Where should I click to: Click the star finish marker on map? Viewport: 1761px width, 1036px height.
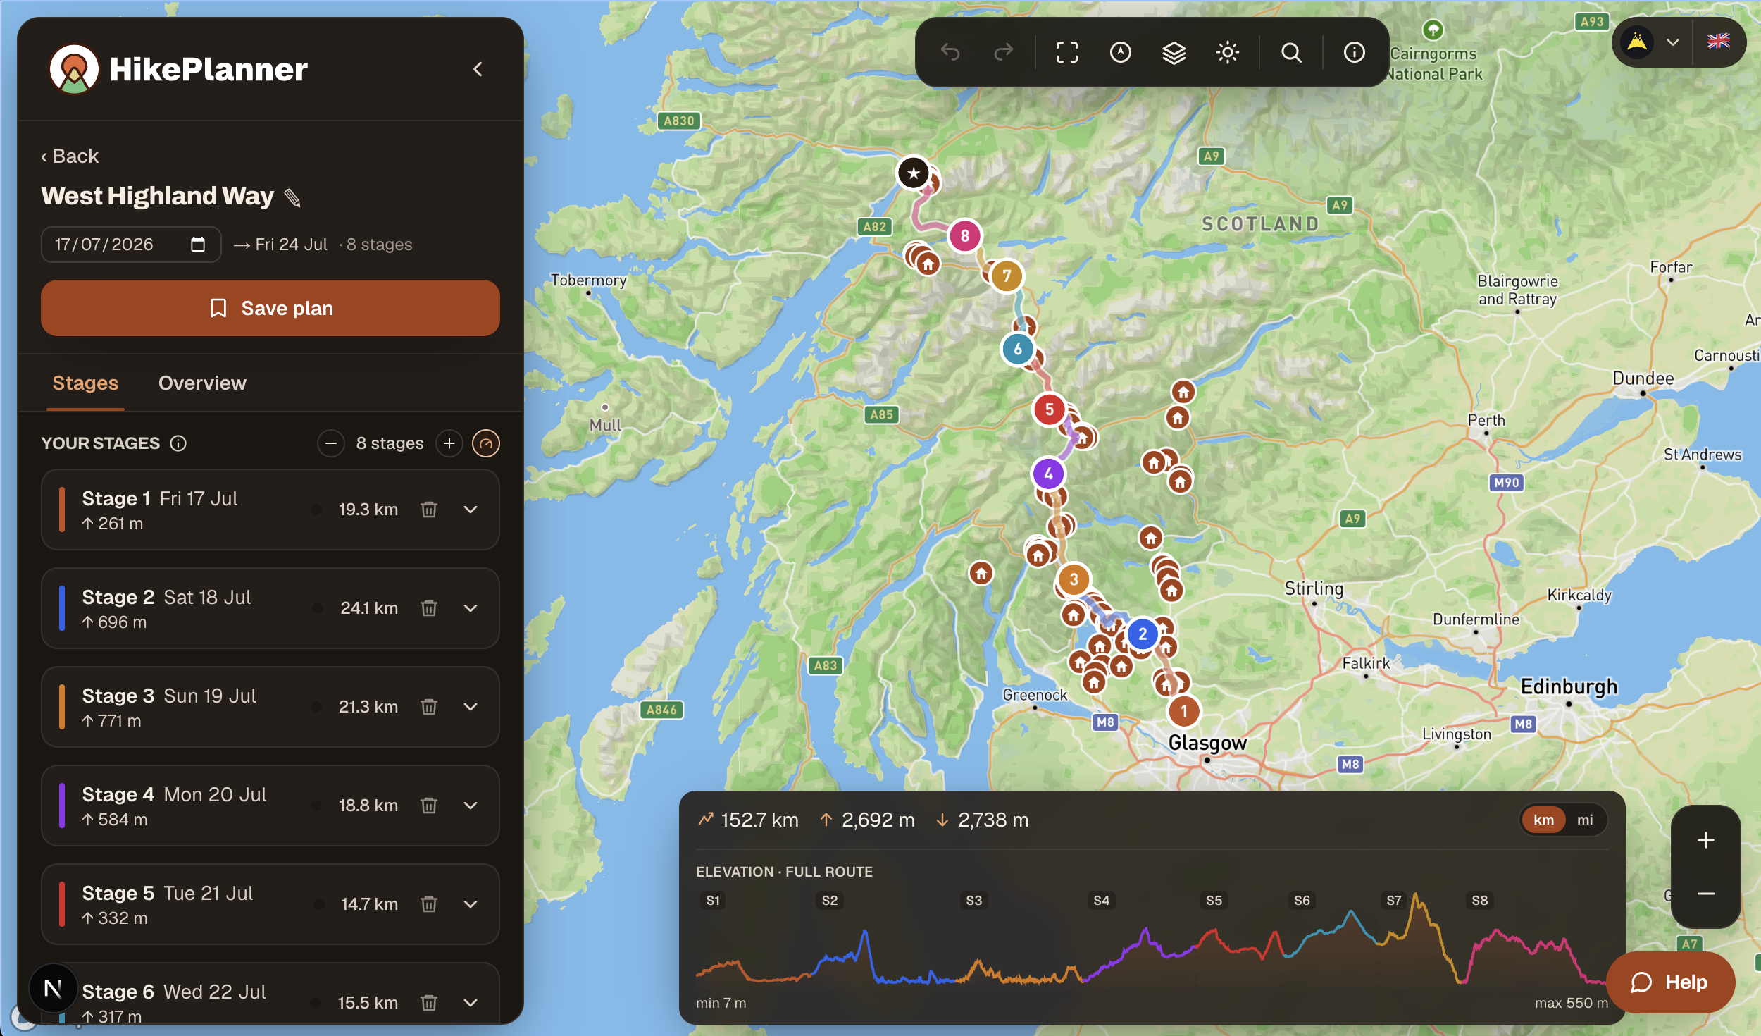coord(914,173)
